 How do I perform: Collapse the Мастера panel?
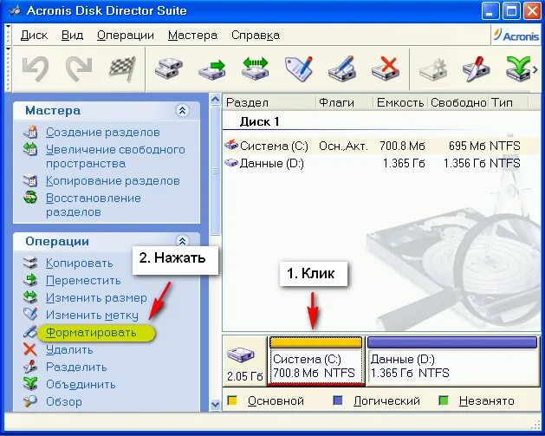click(x=182, y=111)
